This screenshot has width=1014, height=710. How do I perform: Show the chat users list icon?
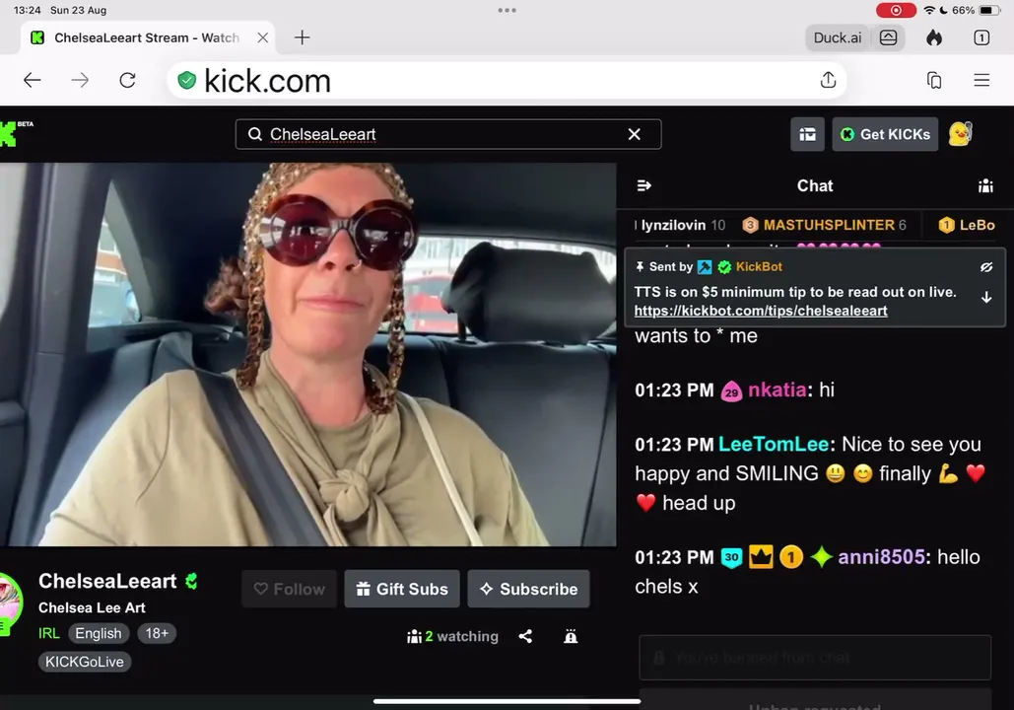tap(985, 185)
